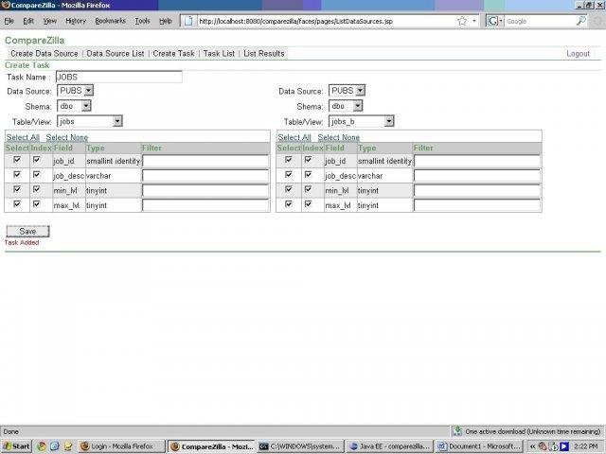Open the address bar history dropdown arrow

474,21
